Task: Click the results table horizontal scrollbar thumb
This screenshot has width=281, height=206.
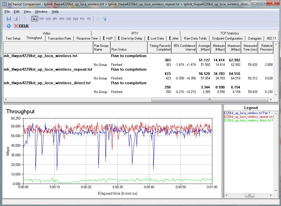Action: click(x=210, y=99)
